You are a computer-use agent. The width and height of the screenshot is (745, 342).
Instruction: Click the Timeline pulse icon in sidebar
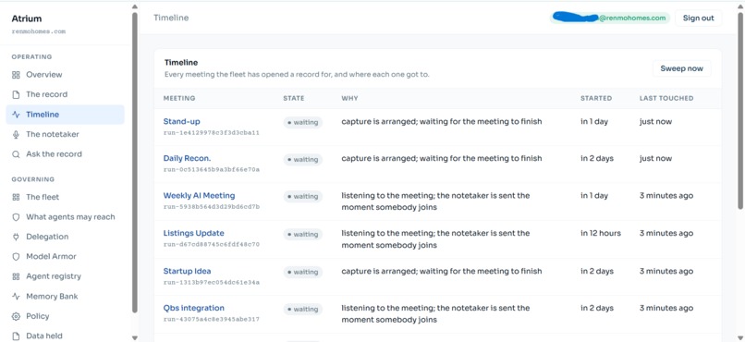click(16, 115)
